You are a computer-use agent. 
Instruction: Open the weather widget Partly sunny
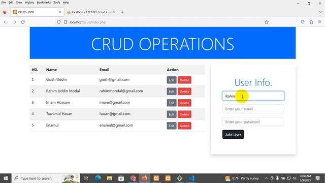pyautogui.click(x=242, y=178)
